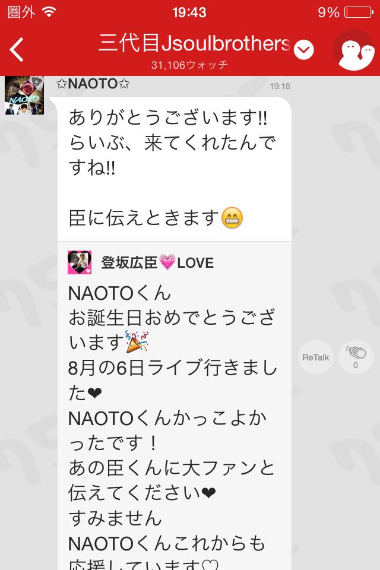The image size is (380, 570).
Task: Expand the room dropdown chevron
Action: tap(303, 50)
